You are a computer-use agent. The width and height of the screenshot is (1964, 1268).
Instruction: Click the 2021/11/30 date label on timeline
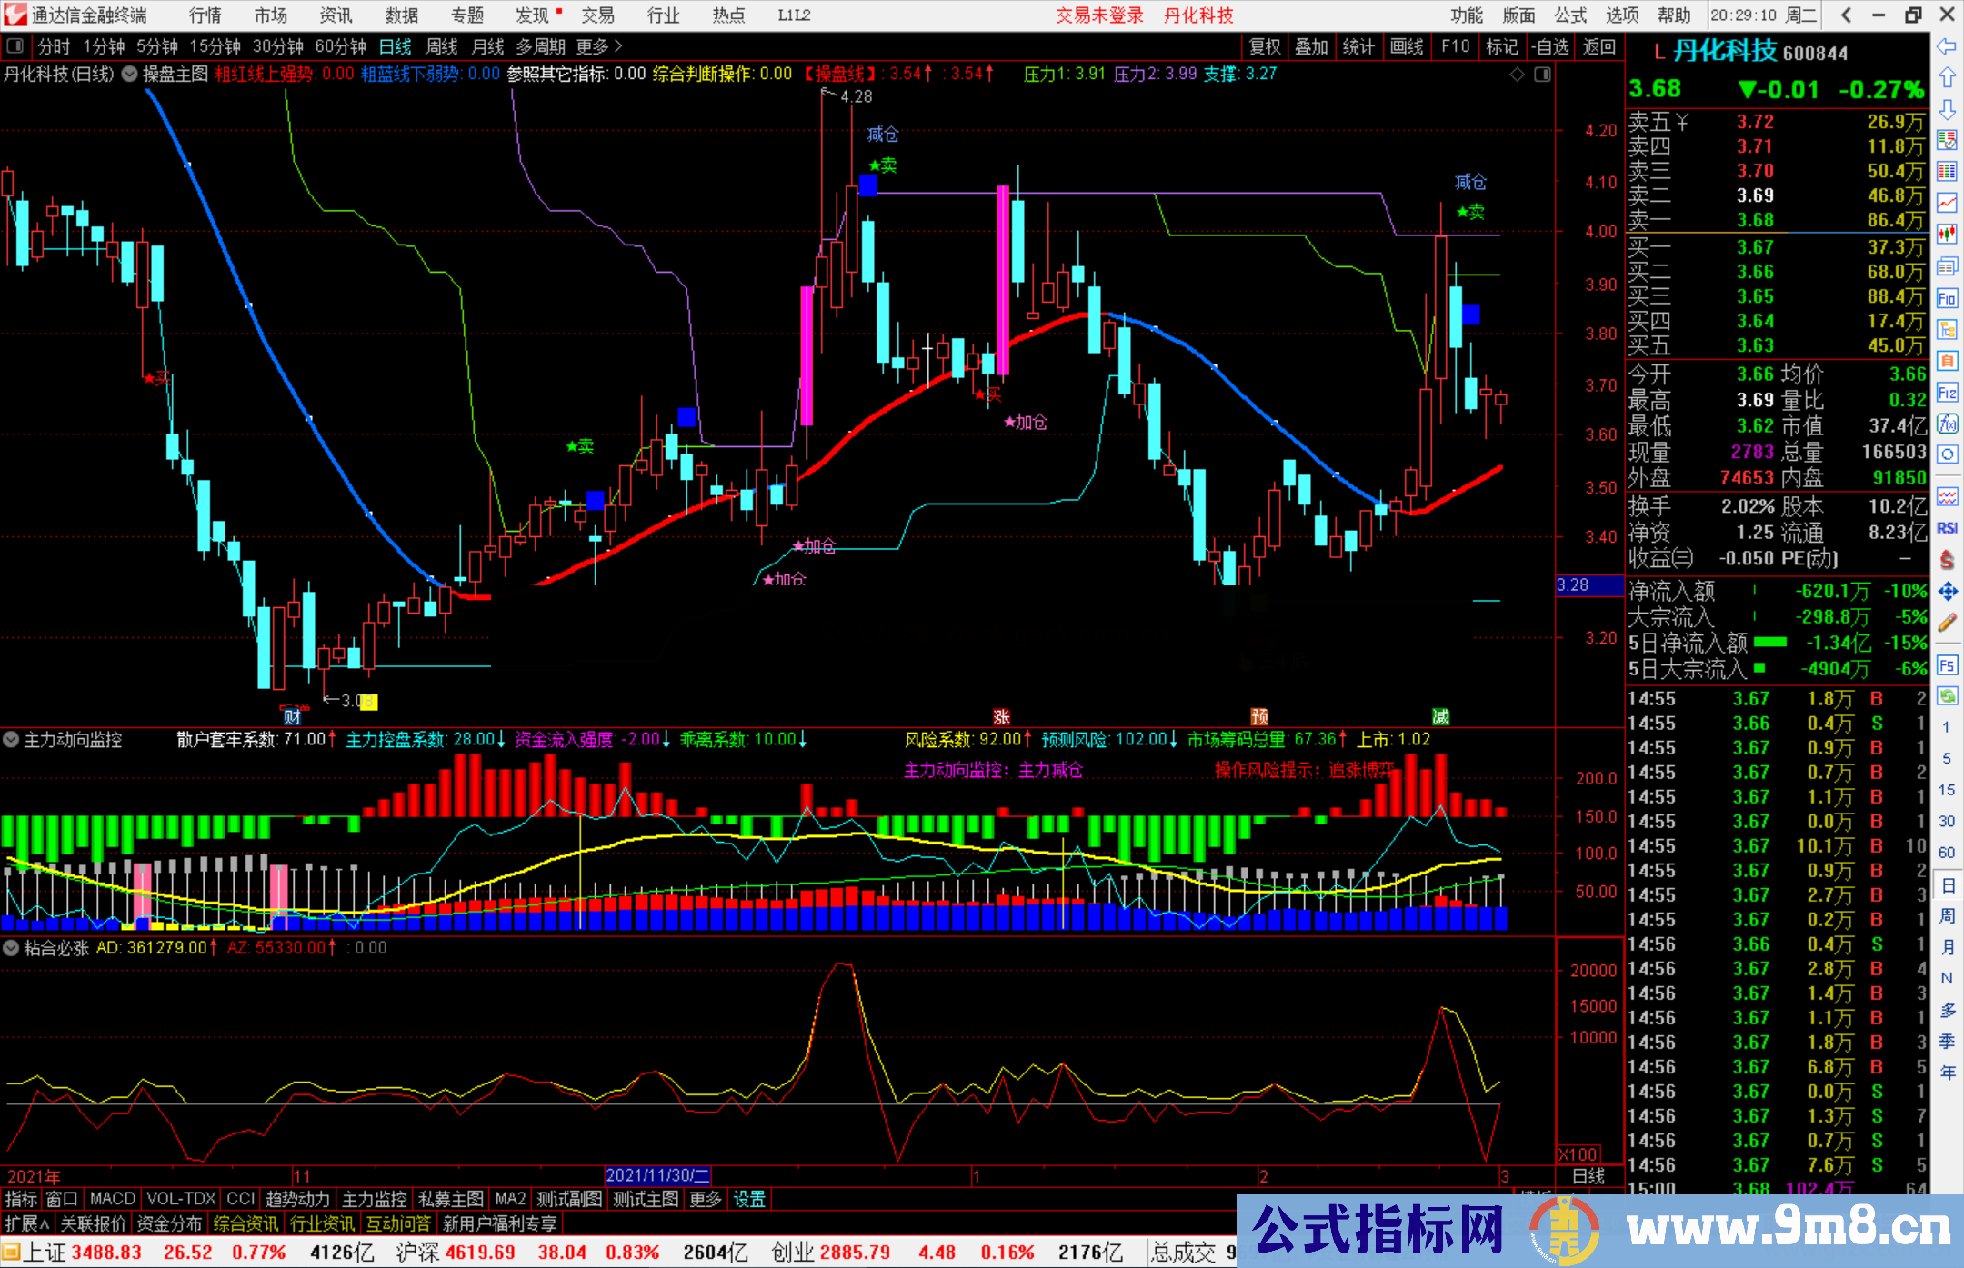(x=656, y=1175)
